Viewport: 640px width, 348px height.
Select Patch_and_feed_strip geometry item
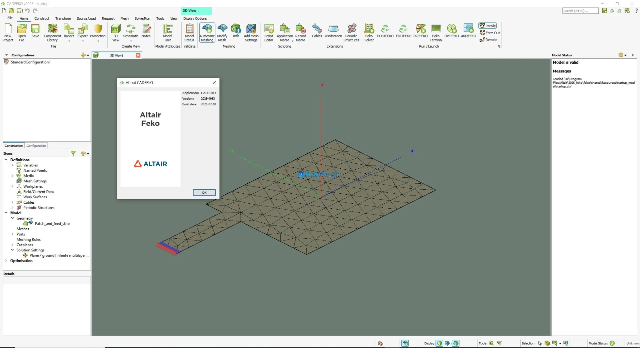(x=52, y=224)
